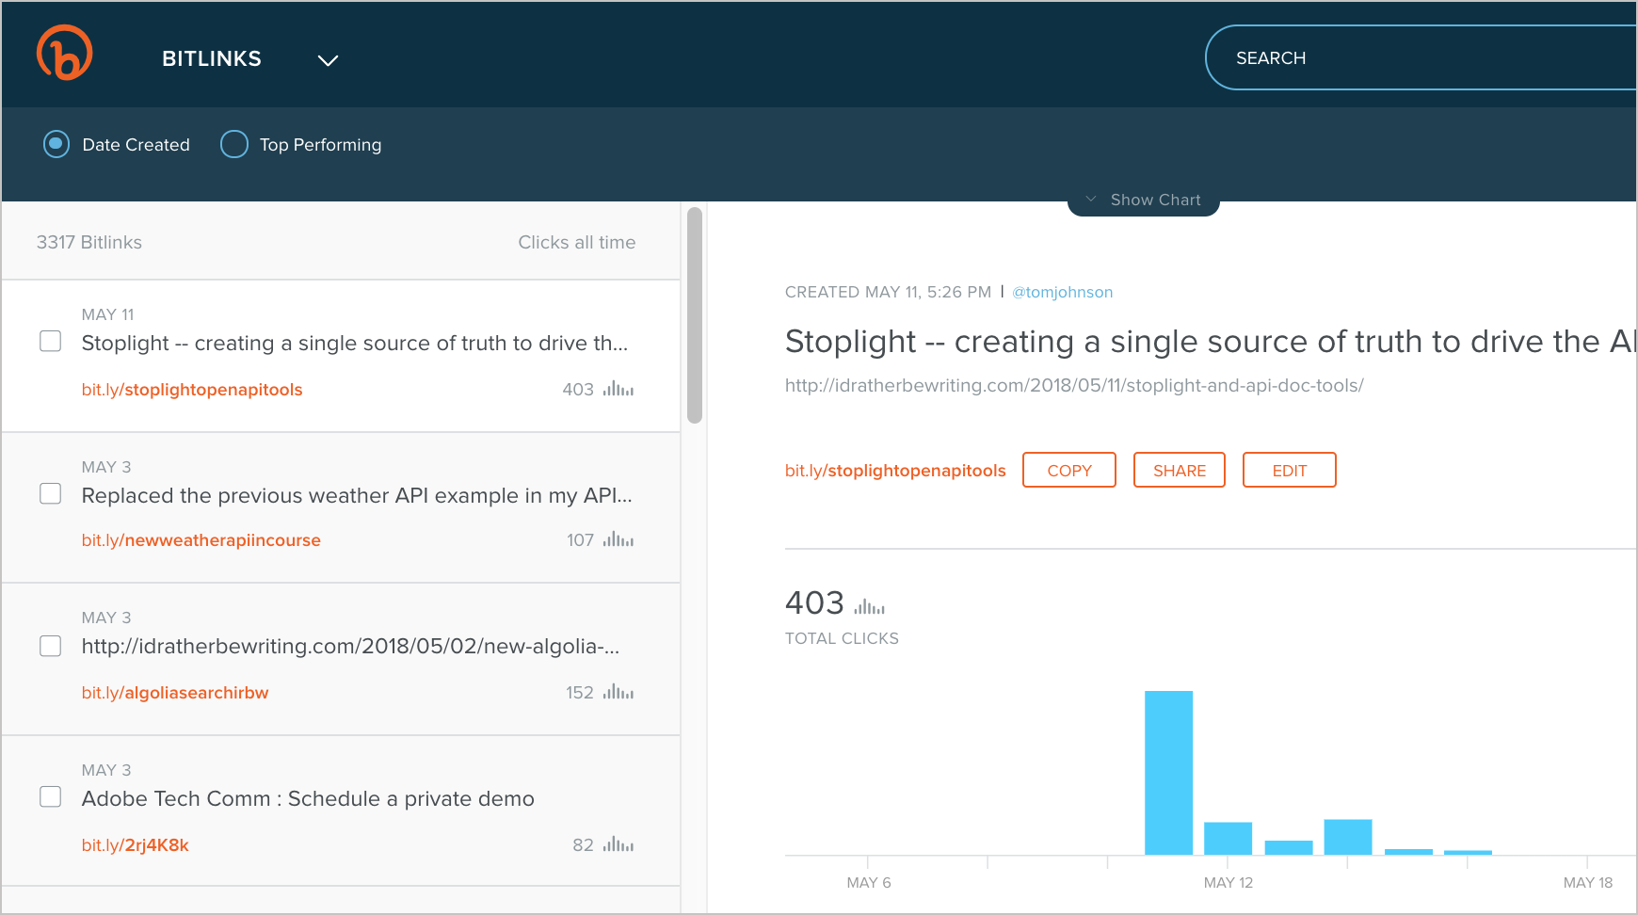This screenshot has height=915, width=1638.
Task: Click stats icon next to 107 clicks
Action: [618, 539]
